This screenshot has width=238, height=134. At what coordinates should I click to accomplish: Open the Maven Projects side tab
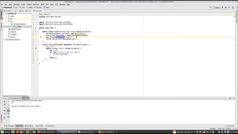pos(237,17)
